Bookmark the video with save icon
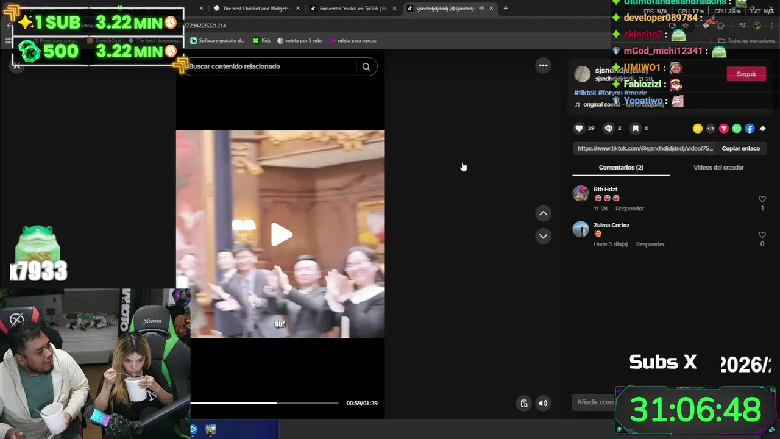Viewport: 780px width, 439px height. click(635, 128)
